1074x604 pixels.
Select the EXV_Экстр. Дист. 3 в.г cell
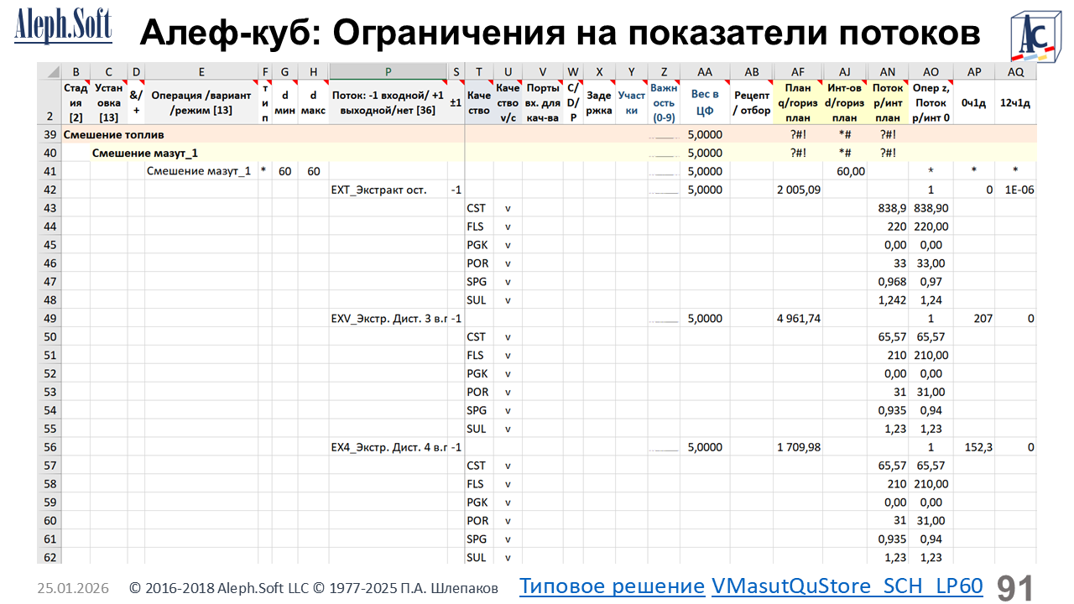(390, 319)
